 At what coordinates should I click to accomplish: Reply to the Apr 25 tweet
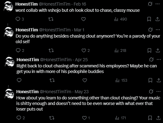pos(19,80)
